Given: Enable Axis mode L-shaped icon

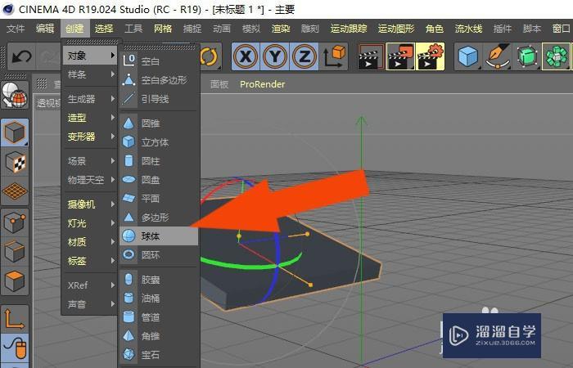Looking at the screenshot, I should click(15, 319).
